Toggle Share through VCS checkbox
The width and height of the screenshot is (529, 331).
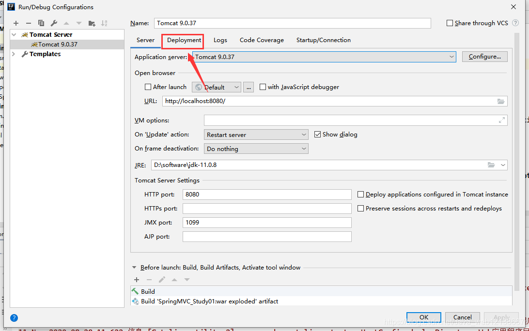pos(450,23)
